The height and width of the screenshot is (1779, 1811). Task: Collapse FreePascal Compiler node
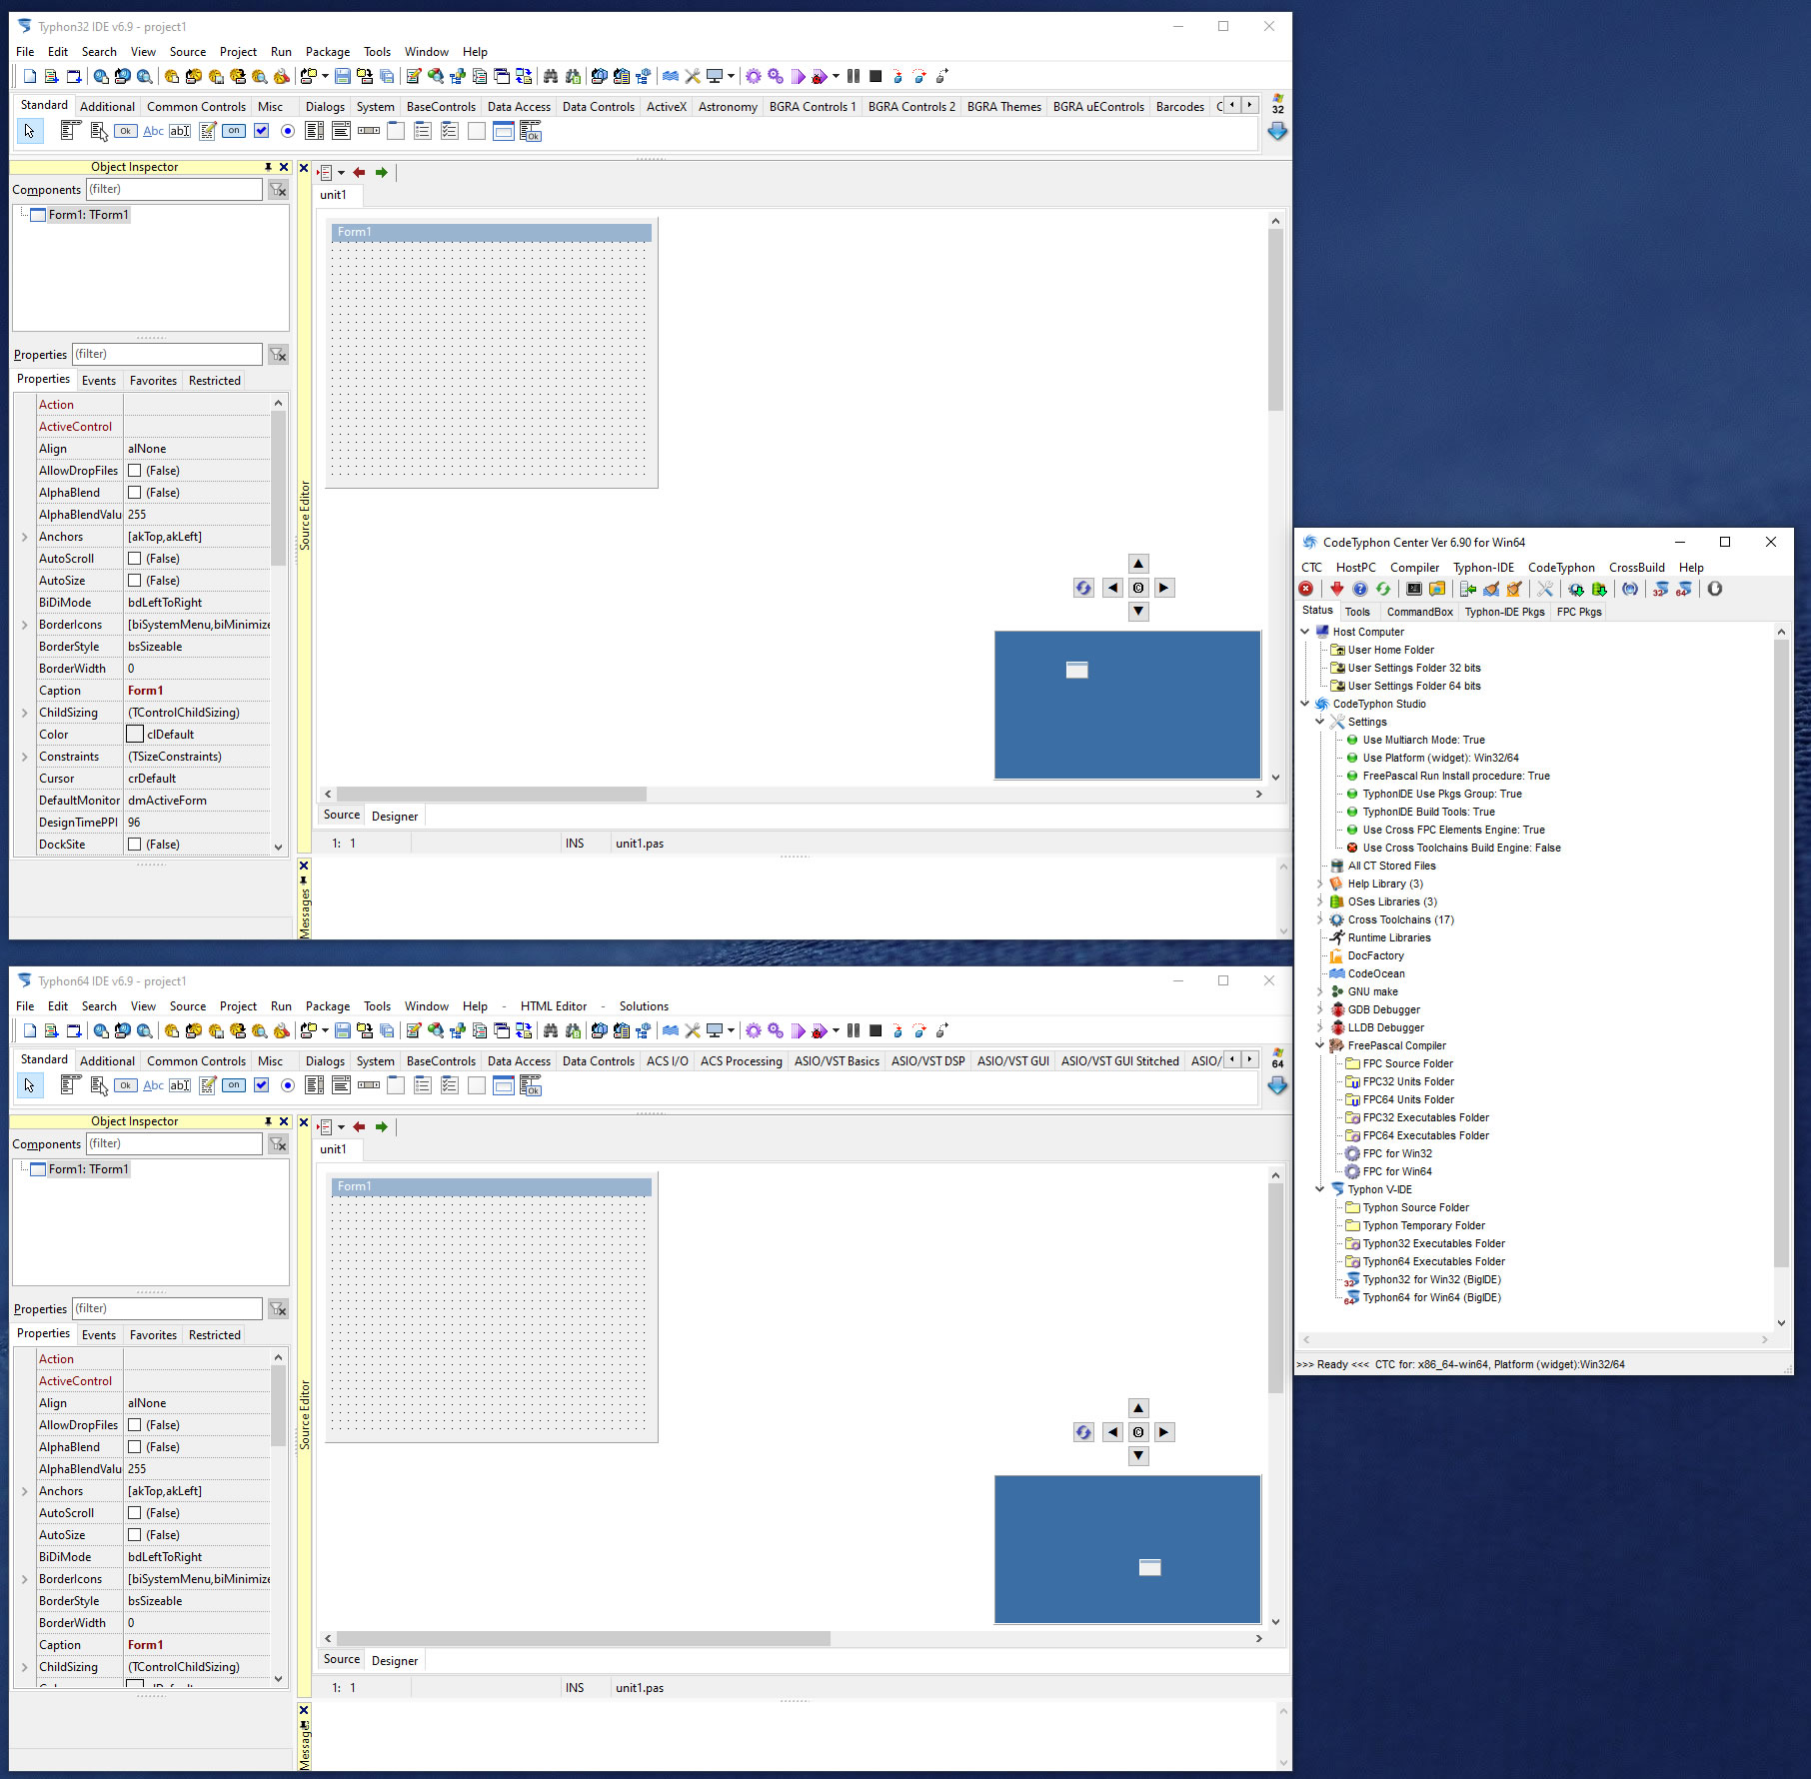click(1319, 1045)
